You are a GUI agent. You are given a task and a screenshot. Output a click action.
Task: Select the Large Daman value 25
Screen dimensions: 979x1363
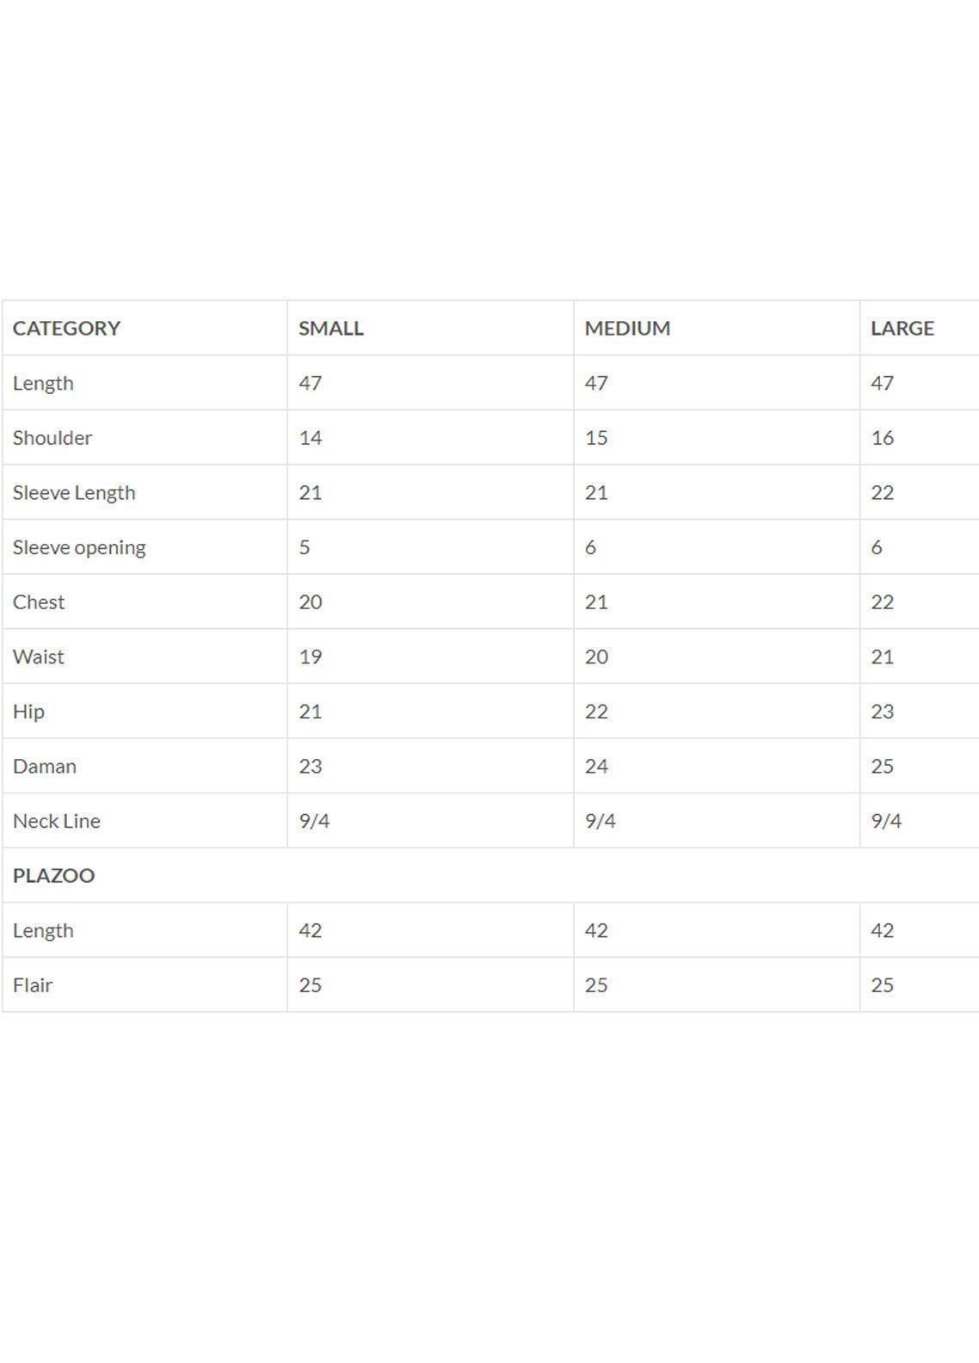point(882,766)
